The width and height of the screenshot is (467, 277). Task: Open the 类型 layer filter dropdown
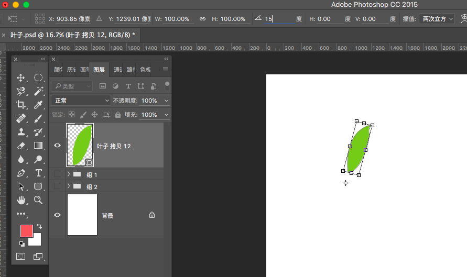click(72, 86)
